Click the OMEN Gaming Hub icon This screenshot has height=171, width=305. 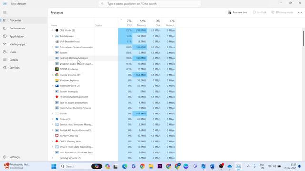[57, 142]
